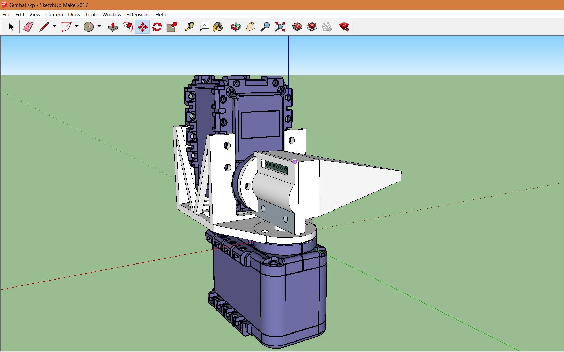This screenshot has height=352, width=564.
Task: Choose the Offset tool
Action: tap(128, 27)
